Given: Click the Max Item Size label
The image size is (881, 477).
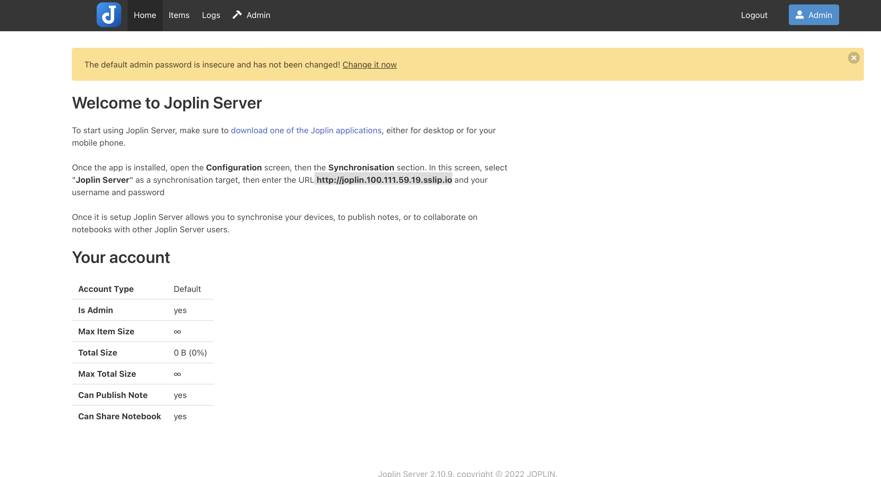Looking at the screenshot, I should (106, 332).
